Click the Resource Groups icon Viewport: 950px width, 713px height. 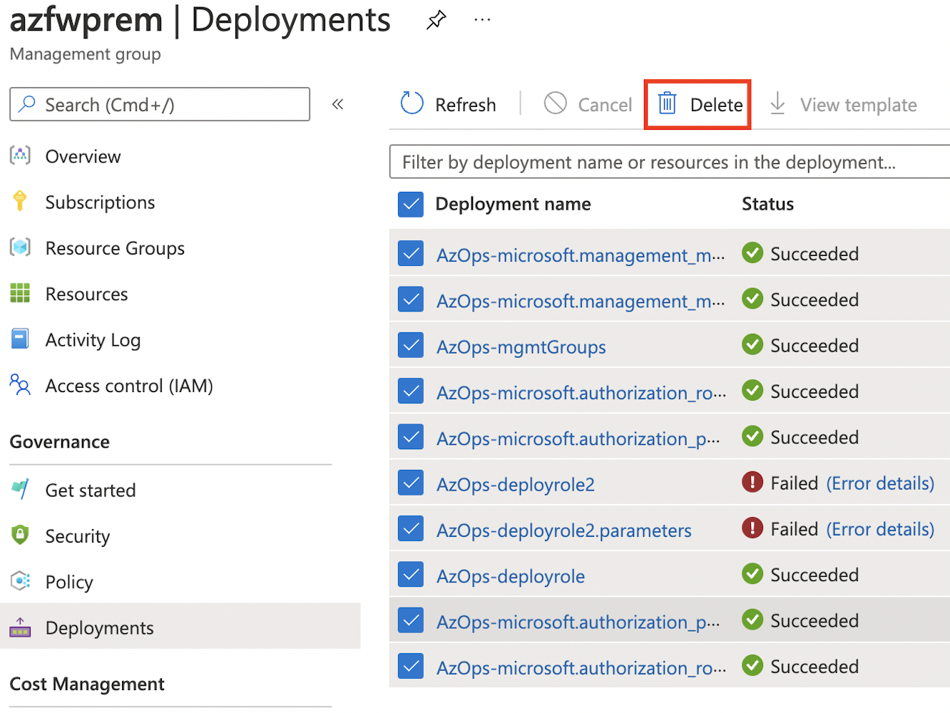tap(19, 247)
